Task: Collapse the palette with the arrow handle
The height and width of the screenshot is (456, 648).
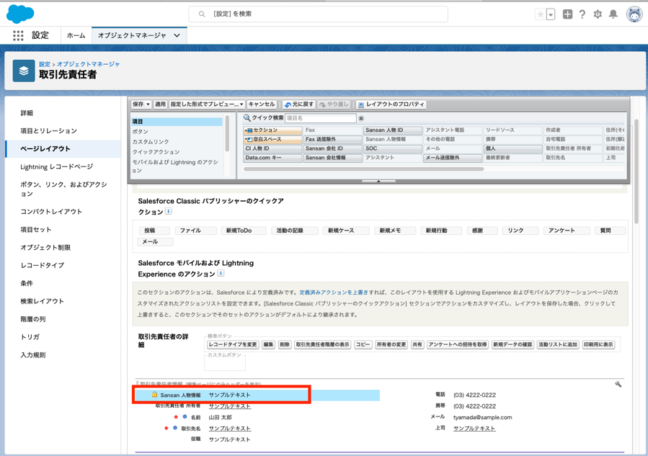Action: (x=378, y=182)
